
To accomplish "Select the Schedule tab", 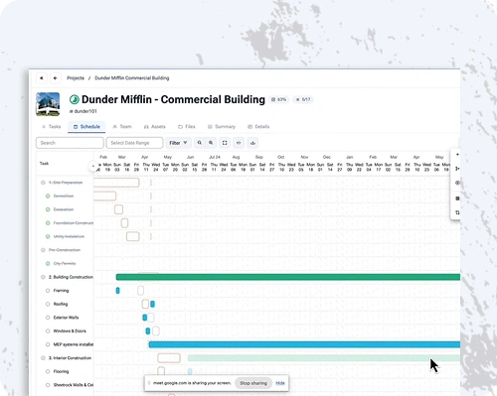I will coord(86,127).
